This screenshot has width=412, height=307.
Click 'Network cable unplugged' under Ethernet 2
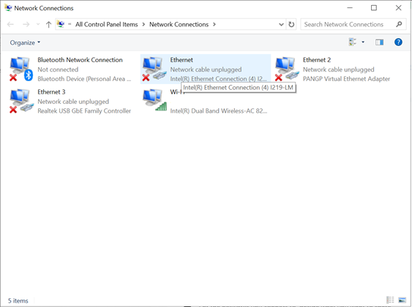pos(338,69)
